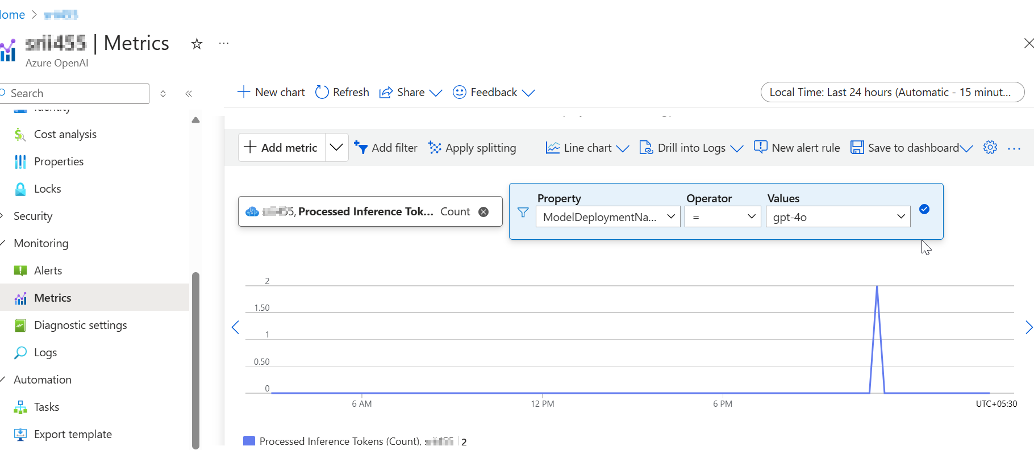Open the Operator dropdown
1034x450 pixels.
(723, 216)
